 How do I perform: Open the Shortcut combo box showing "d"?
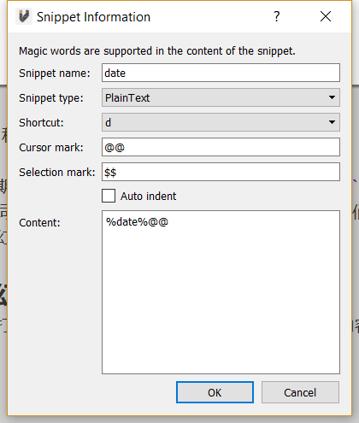tap(221, 122)
